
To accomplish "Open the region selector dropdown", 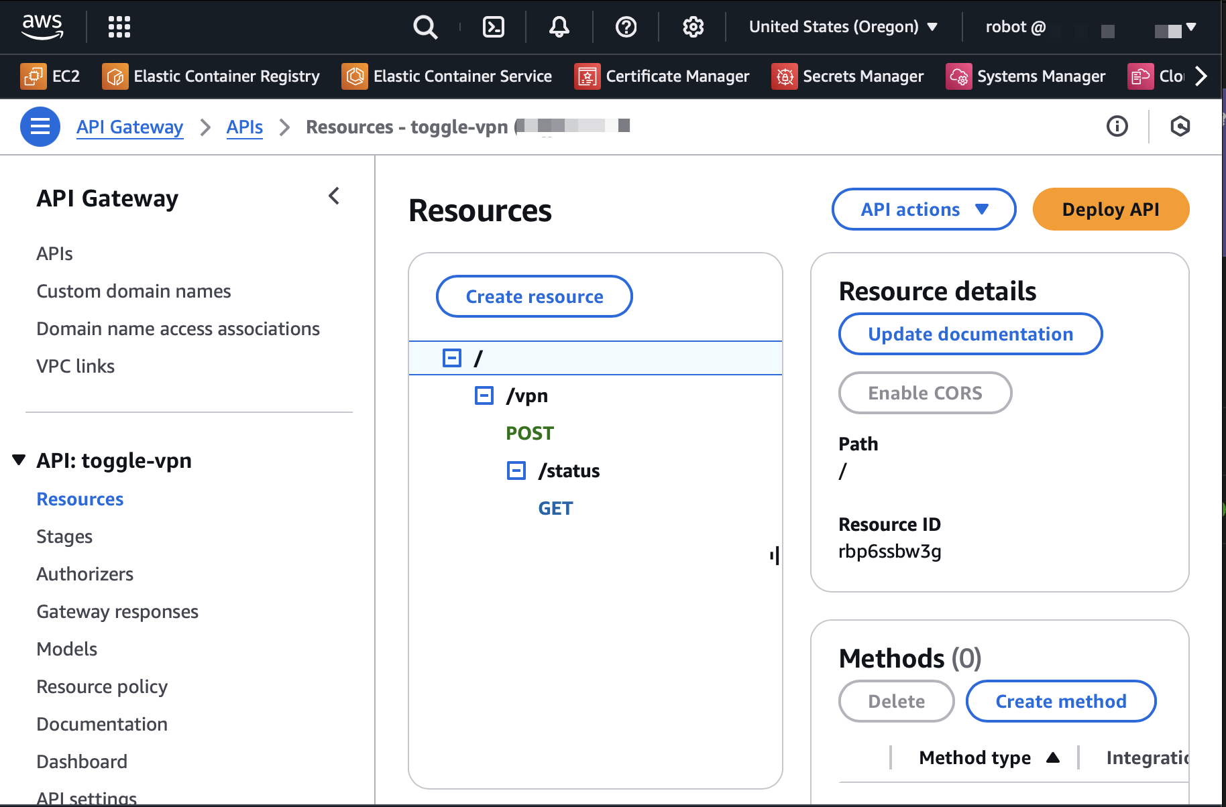I will point(843,27).
